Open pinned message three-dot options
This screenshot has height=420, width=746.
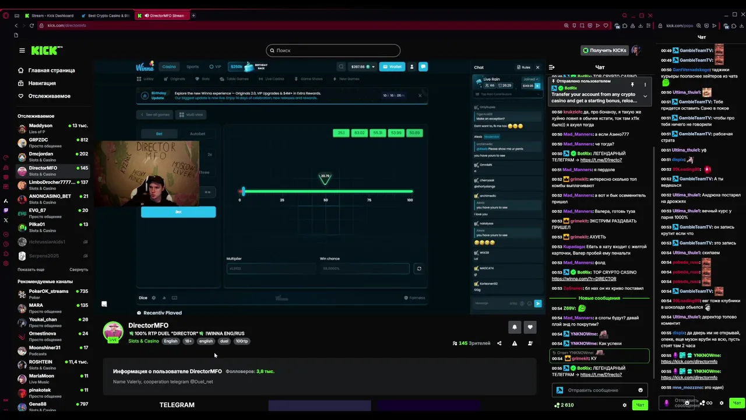645,85
